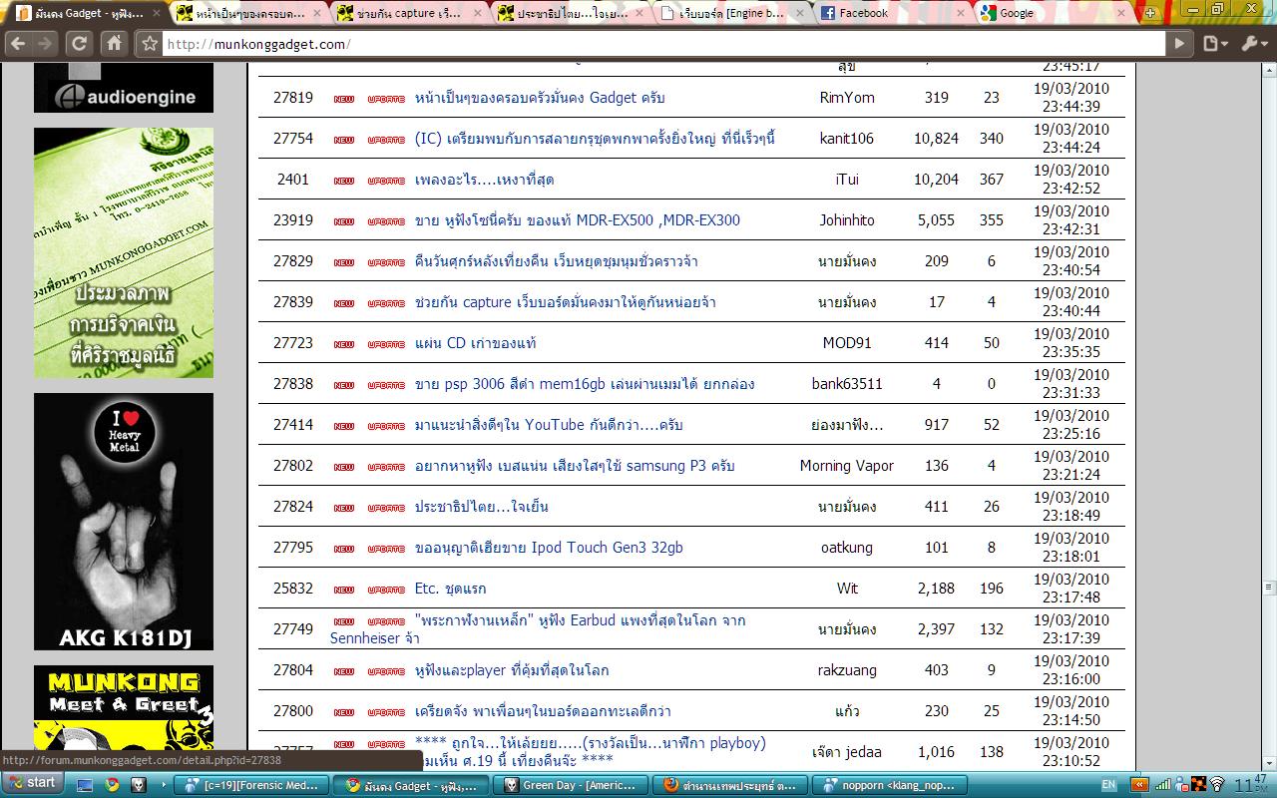
Task: Open the wrench customize menu
Action: tap(1253, 44)
